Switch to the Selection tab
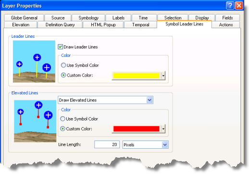Screen dimensions: 249x174 173,18
